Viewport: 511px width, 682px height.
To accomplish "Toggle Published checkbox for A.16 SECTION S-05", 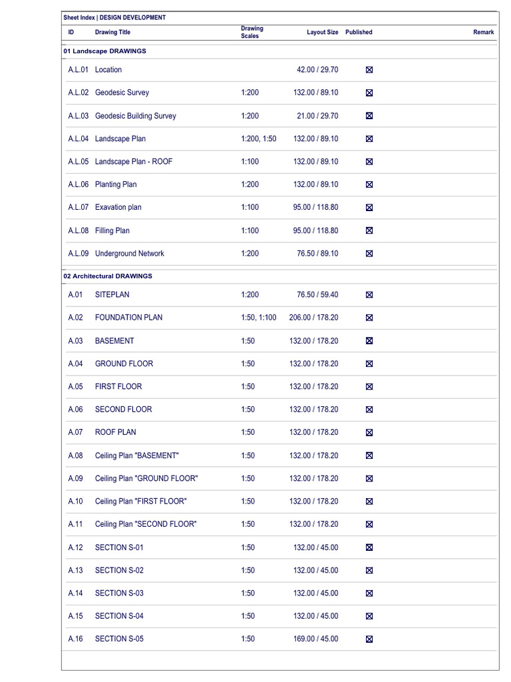I will coord(369,639).
